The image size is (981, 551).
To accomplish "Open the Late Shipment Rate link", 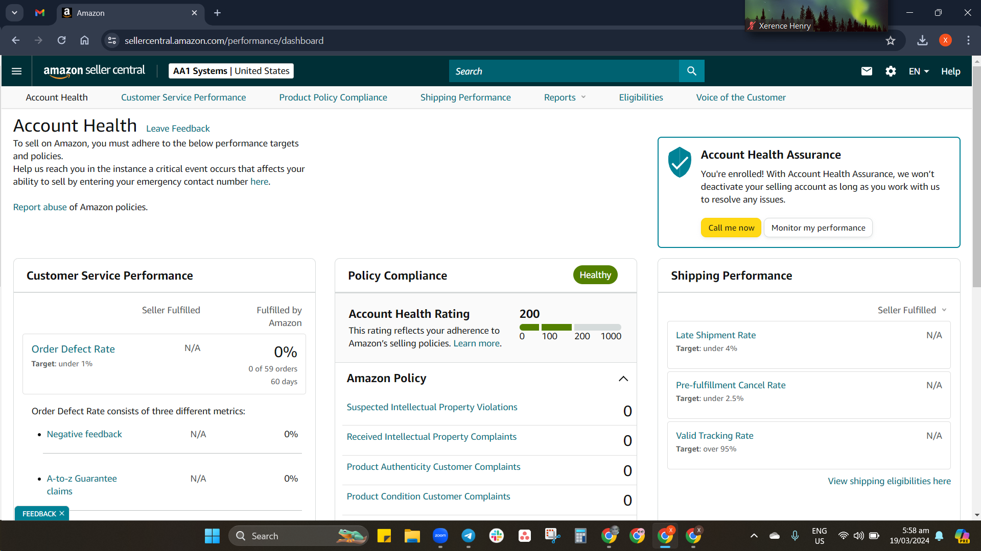I will click(x=716, y=335).
